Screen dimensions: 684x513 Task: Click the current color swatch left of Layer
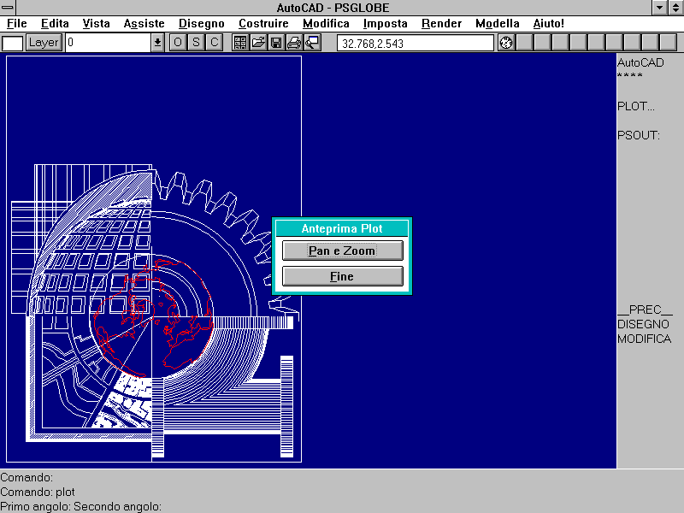point(12,44)
